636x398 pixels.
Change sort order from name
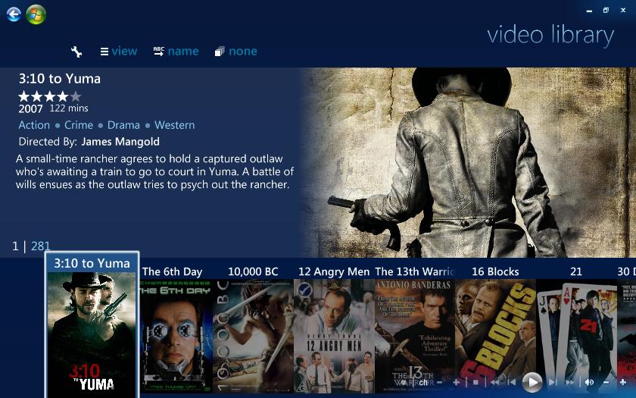pos(176,52)
